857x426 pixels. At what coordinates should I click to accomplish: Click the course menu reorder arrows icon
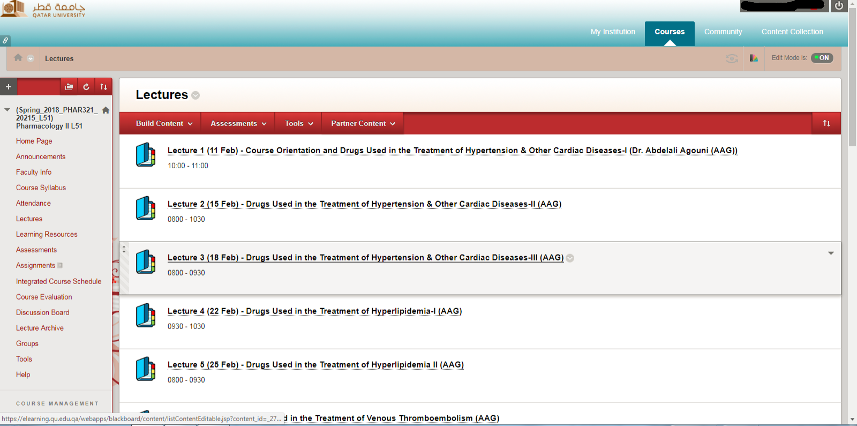click(x=103, y=87)
